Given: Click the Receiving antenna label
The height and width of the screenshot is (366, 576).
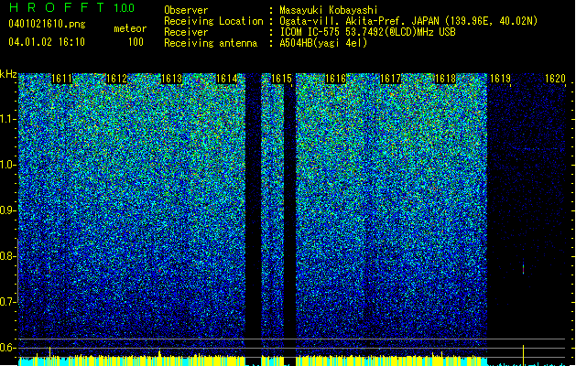Looking at the screenshot, I should (x=211, y=43).
